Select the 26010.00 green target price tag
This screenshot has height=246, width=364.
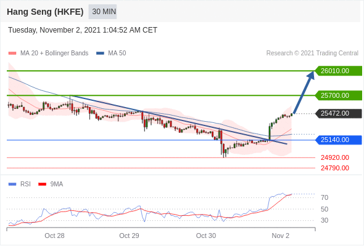(x=338, y=71)
